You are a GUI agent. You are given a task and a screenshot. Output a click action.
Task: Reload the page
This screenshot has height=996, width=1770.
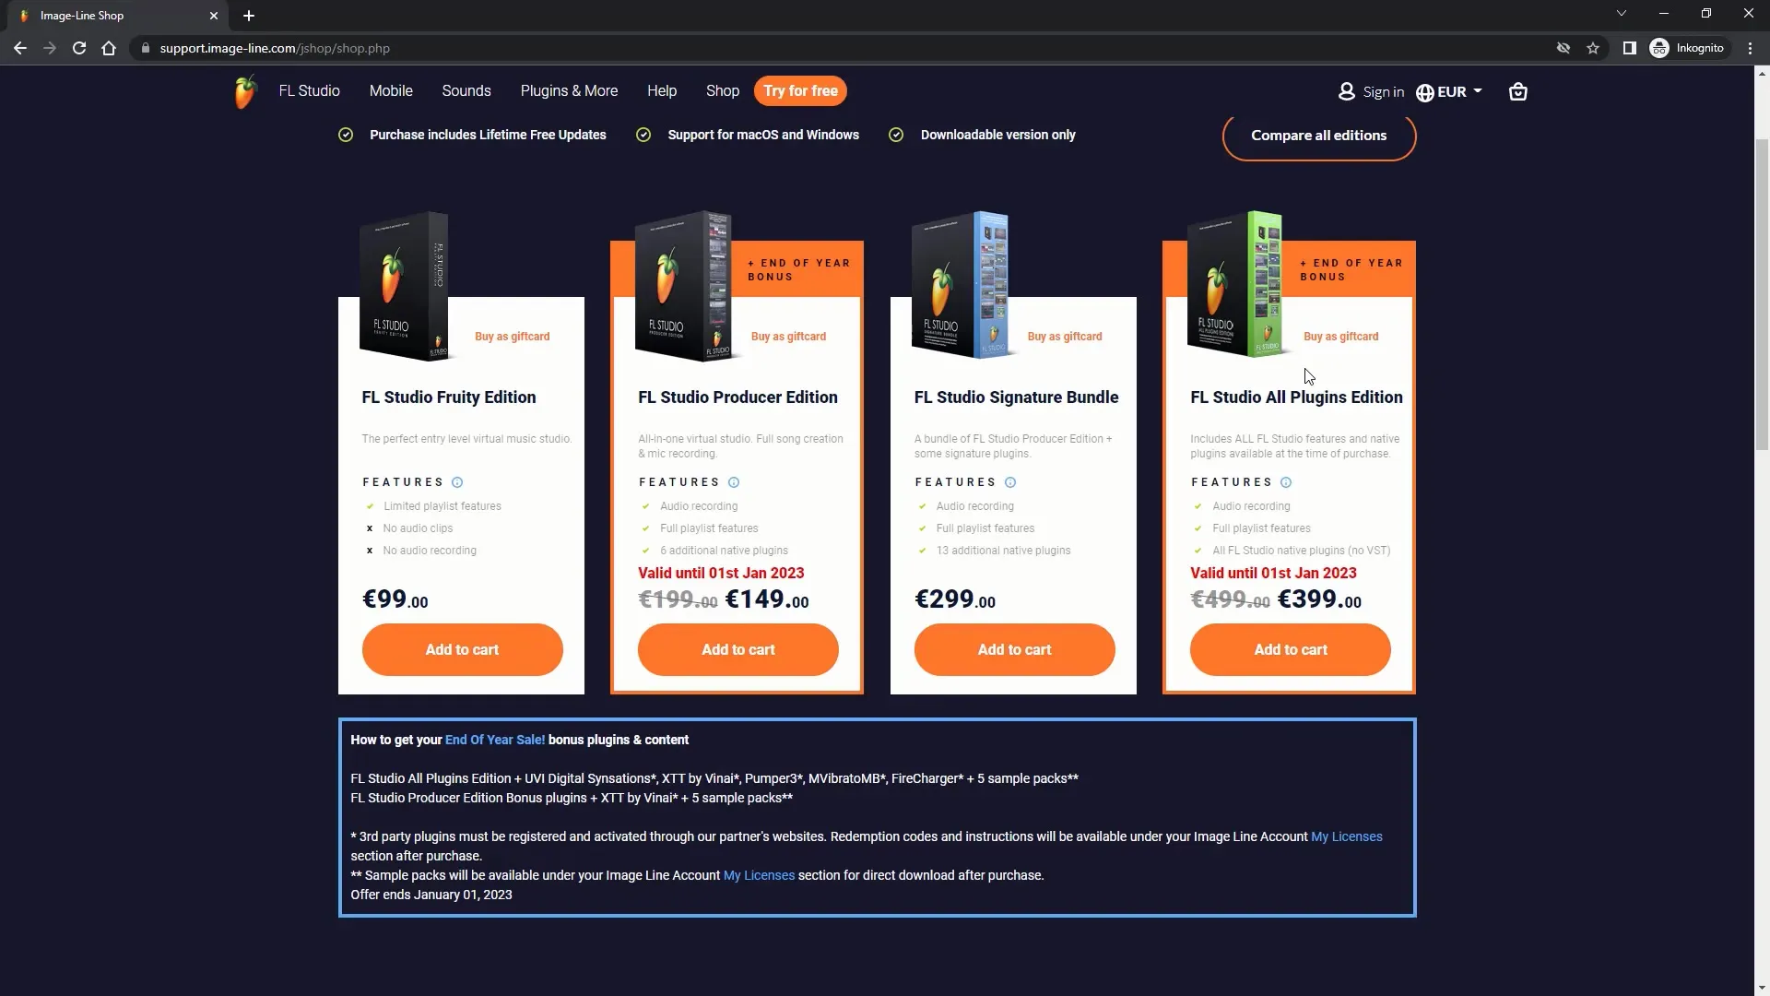(79, 48)
